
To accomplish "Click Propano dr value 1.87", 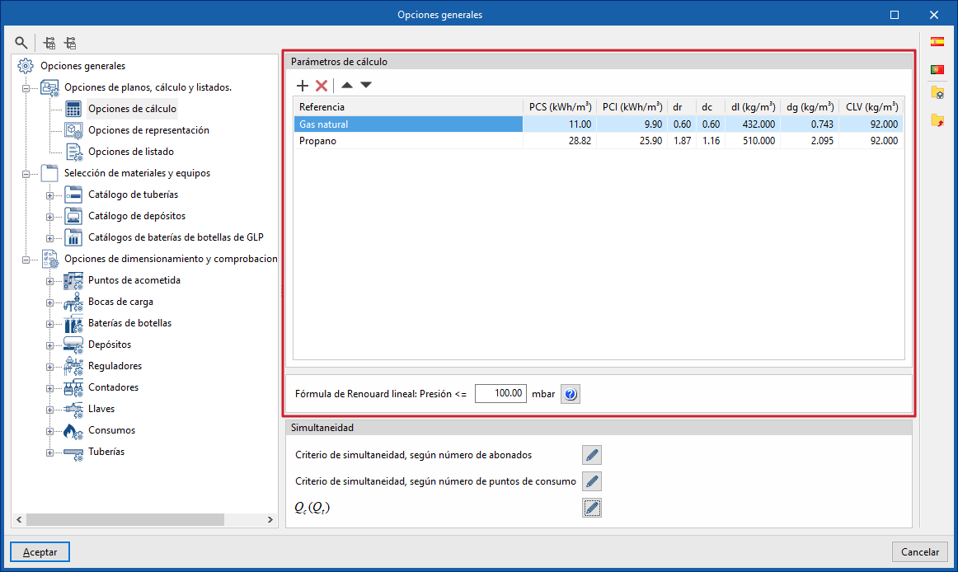I will (682, 141).
